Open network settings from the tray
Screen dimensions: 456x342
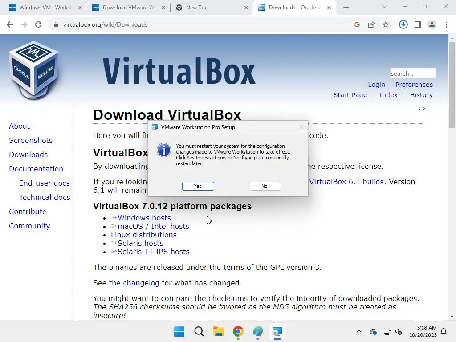click(x=387, y=331)
